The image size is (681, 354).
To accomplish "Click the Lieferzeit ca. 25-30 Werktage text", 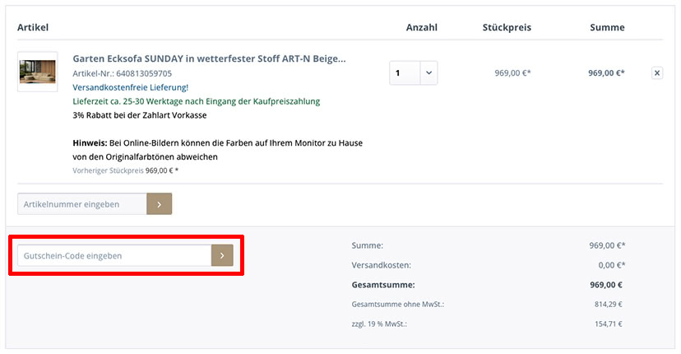I will 197,101.
